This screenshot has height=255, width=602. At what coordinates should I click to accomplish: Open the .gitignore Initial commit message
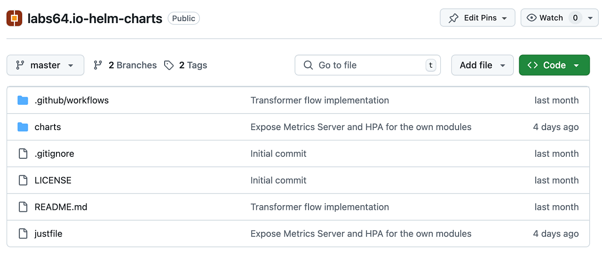point(278,154)
